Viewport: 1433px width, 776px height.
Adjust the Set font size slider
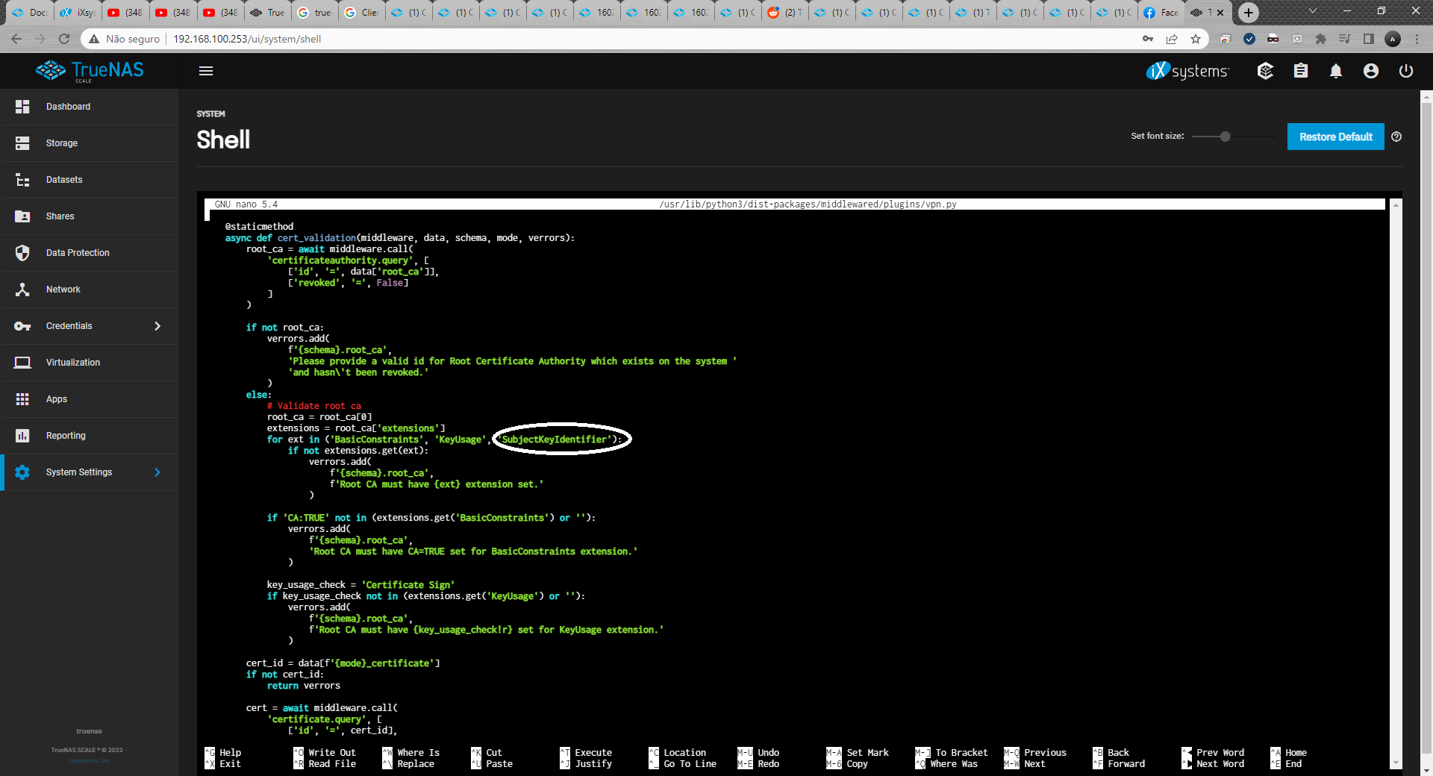[x=1226, y=137]
